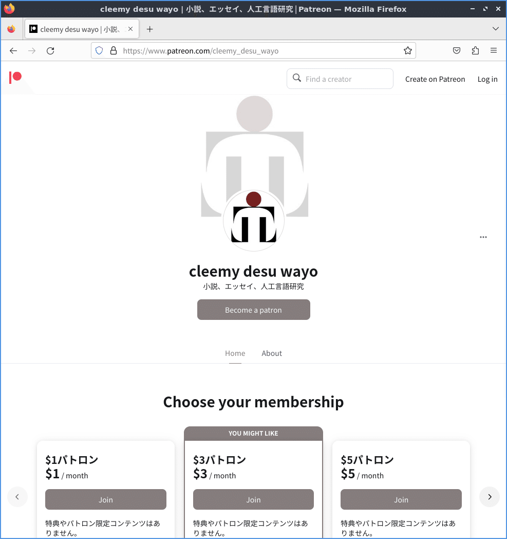Open the Log in link

click(487, 79)
